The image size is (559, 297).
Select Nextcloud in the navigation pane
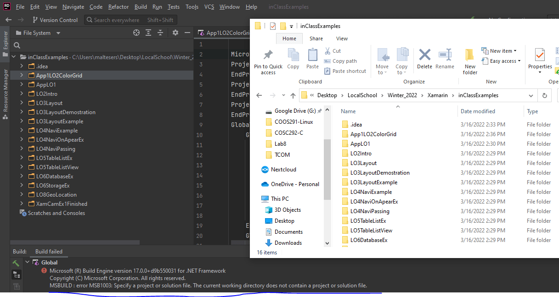pos(283,170)
